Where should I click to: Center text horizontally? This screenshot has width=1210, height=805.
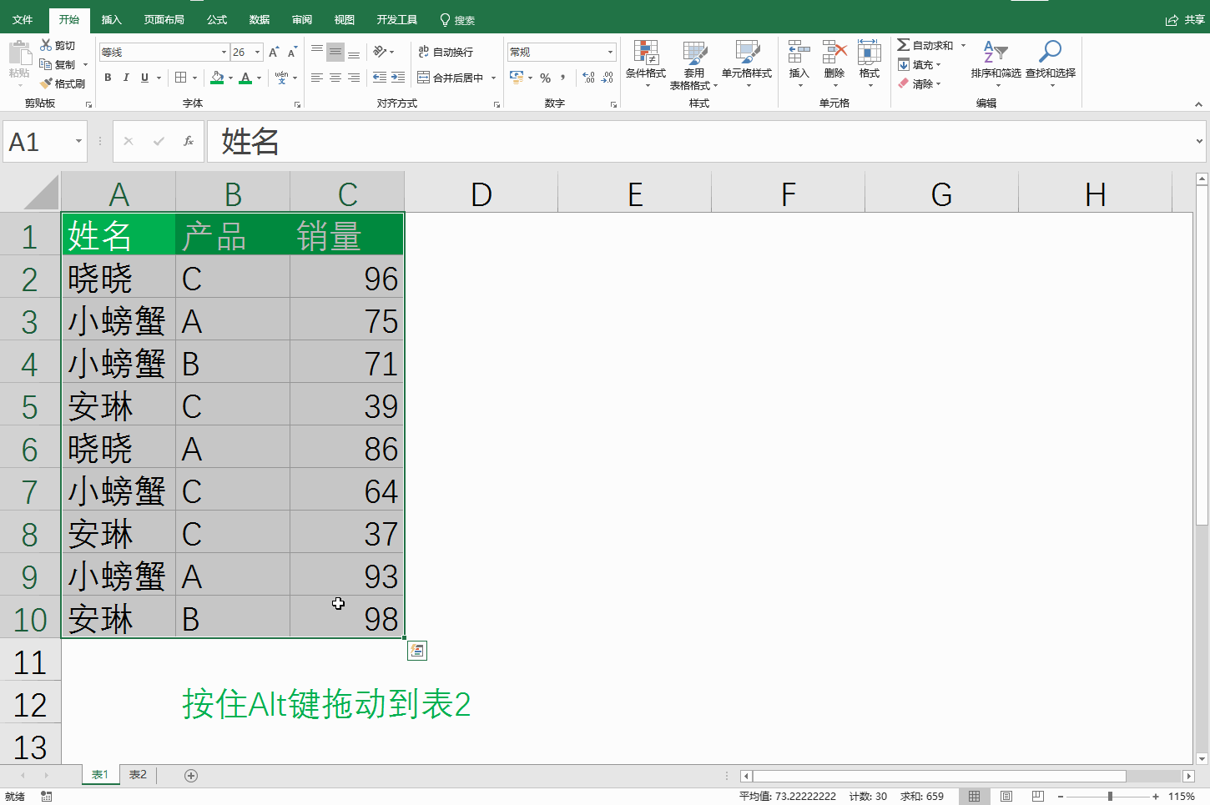pyautogui.click(x=335, y=78)
